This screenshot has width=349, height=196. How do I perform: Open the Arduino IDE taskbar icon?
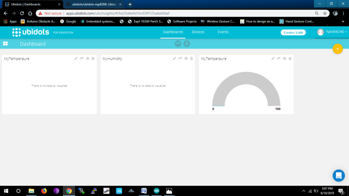(156, 191)
